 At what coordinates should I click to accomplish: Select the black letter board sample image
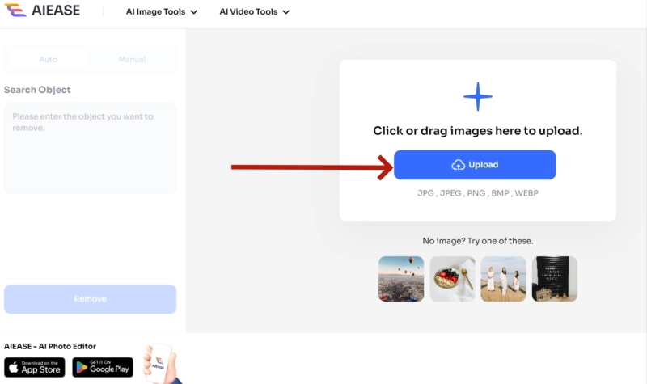click(x=555, y=279)
